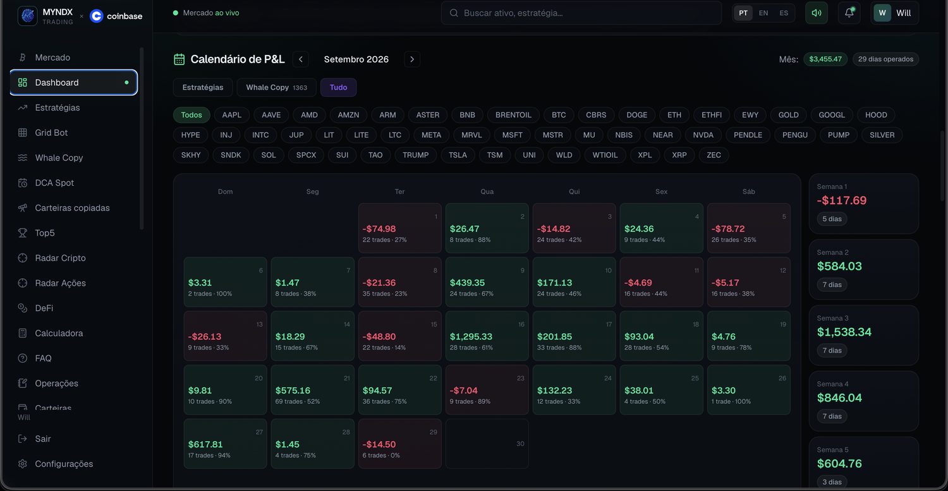The image size is (948, 491).
Task: Click the Configurações gear icon
Action: [23, 464]
